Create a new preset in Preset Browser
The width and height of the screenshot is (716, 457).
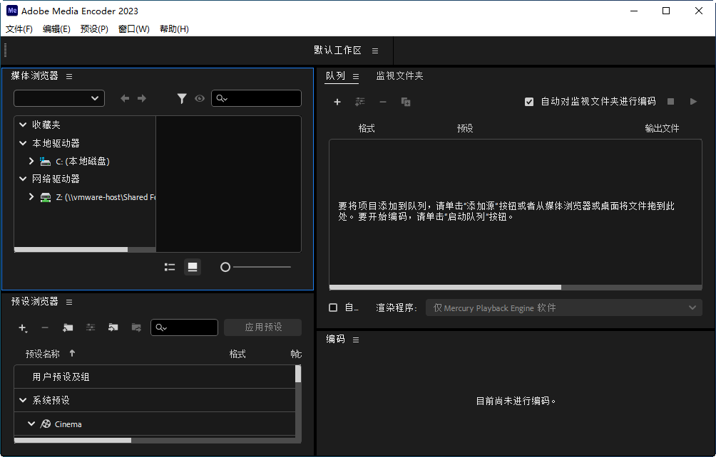(x=22, y=327)
